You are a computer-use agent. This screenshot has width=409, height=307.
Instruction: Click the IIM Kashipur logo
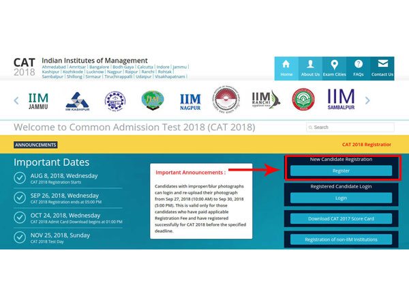pyautogui.click(x=77, y=101)
